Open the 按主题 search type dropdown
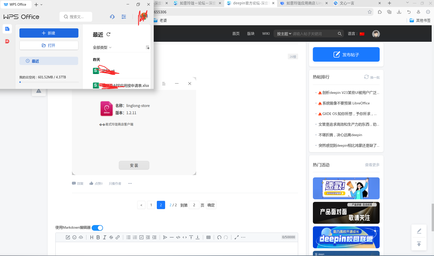The image size is (434, 256). [284, 34]
